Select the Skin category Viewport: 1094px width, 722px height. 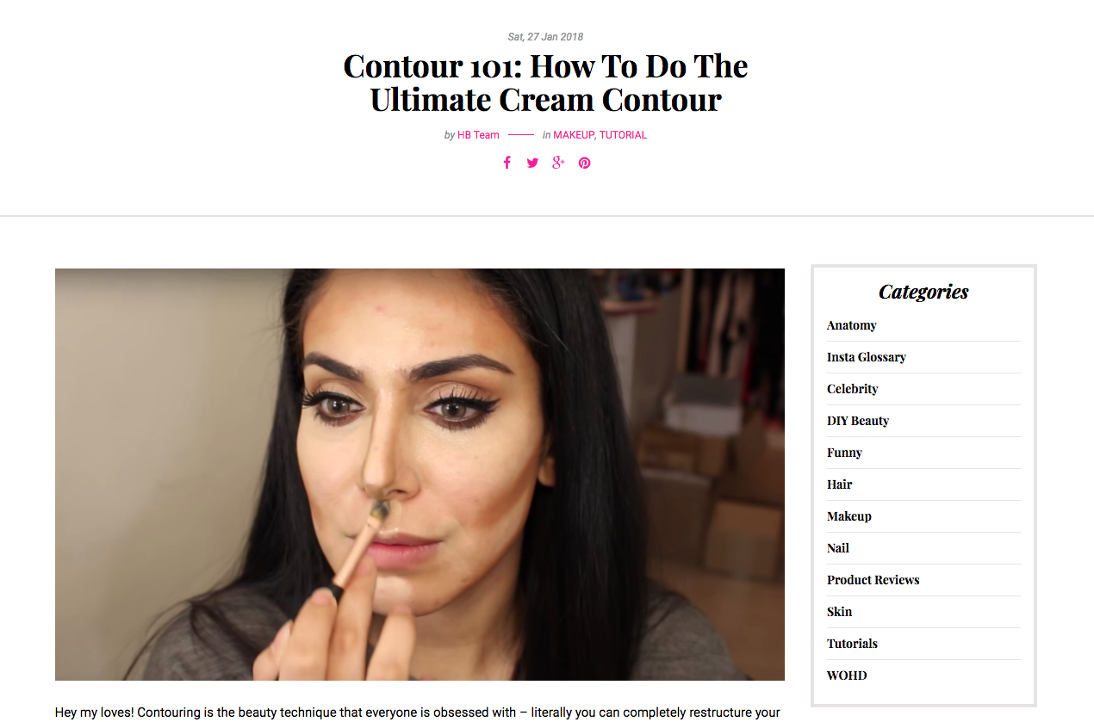840,612
